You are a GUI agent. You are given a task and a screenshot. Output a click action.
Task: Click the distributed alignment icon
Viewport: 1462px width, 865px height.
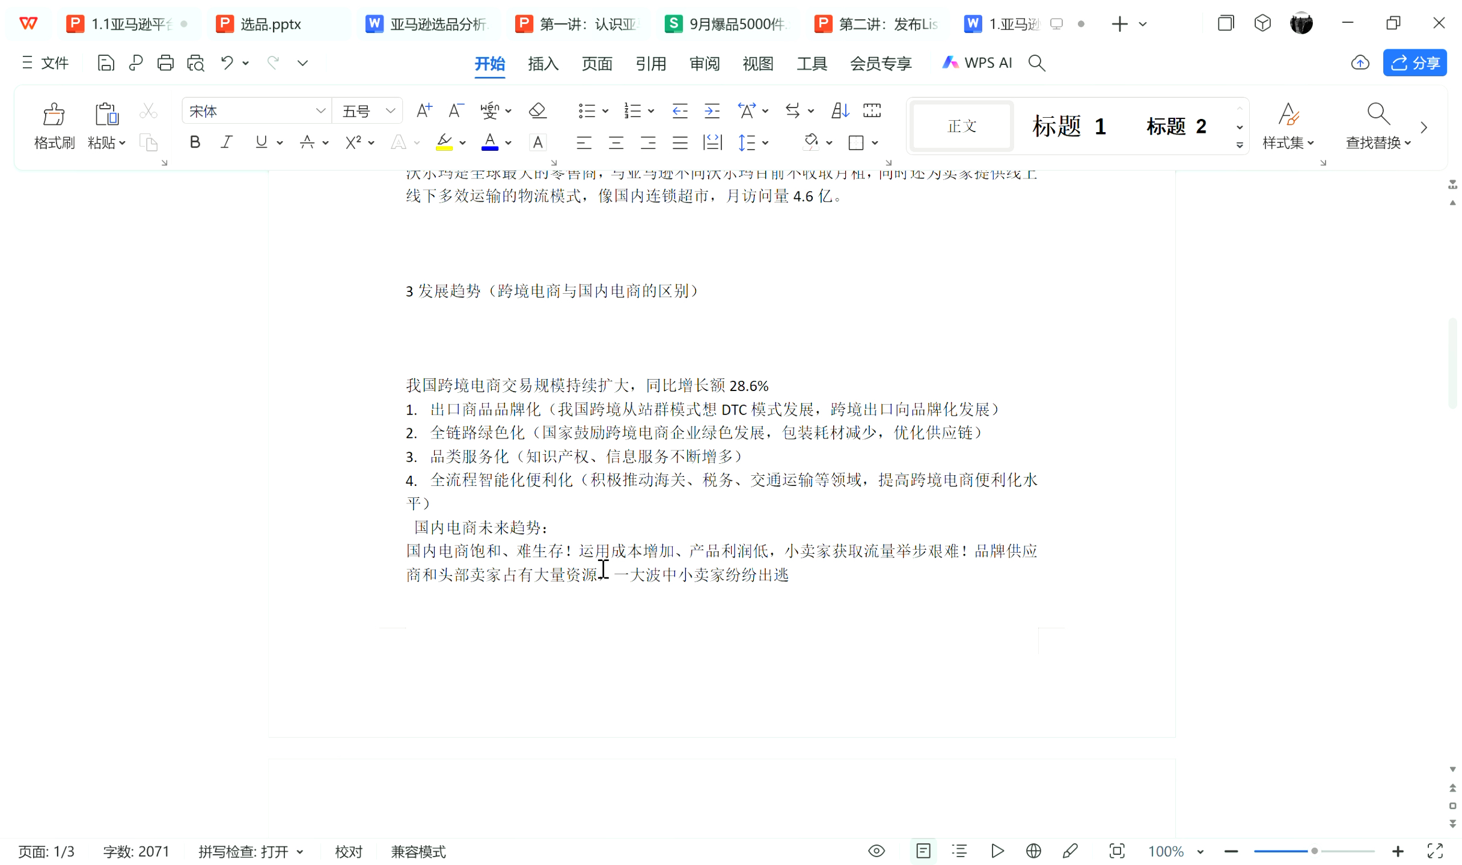tap(712, 143)
